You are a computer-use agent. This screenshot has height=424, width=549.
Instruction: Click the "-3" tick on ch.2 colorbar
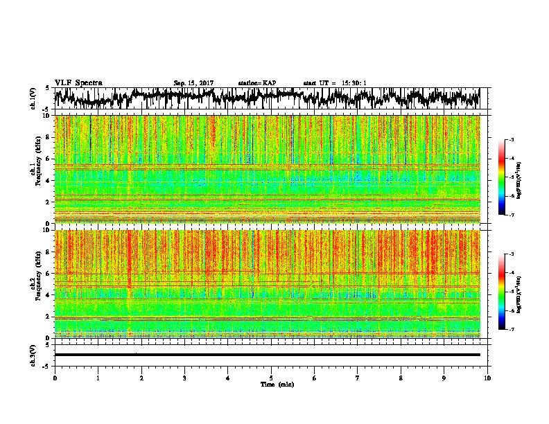point(512,254)
